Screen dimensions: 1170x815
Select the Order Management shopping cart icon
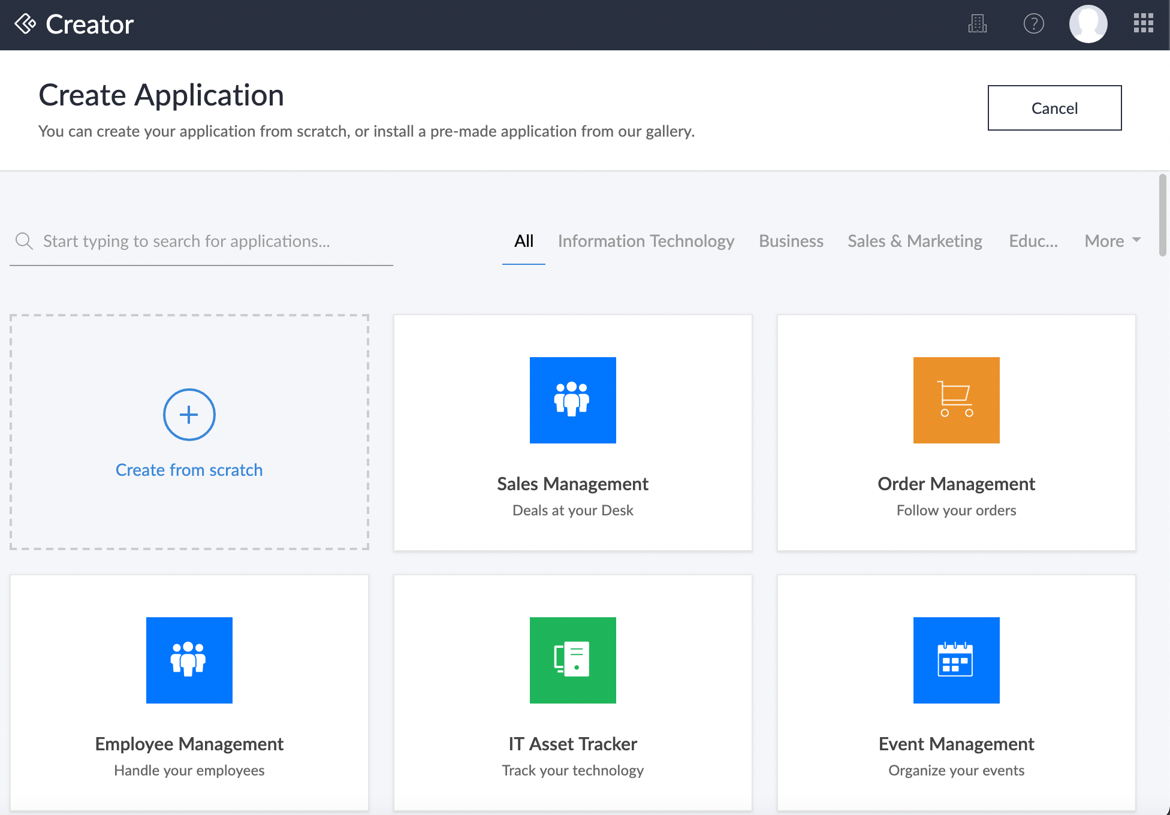pyautogui.click(x=956, y=400)
